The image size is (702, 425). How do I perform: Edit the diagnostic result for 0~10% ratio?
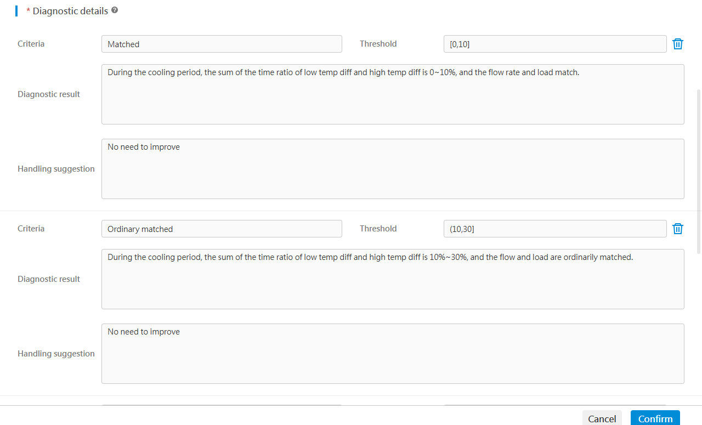point(393,94)
